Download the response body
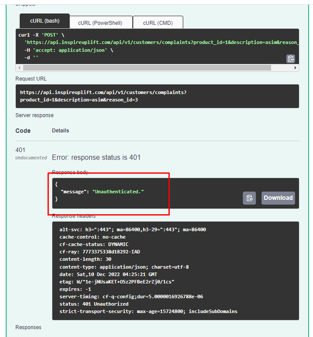 coord(278,198)
